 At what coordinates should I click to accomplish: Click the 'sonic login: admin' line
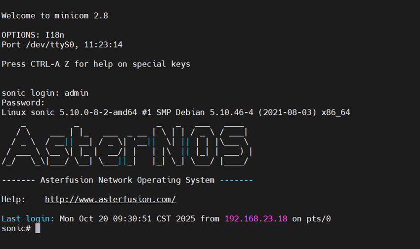(x=45, y=93)
